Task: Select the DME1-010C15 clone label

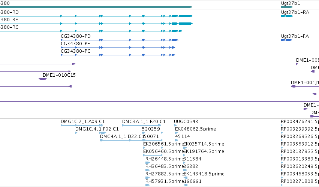Action: 59,75
